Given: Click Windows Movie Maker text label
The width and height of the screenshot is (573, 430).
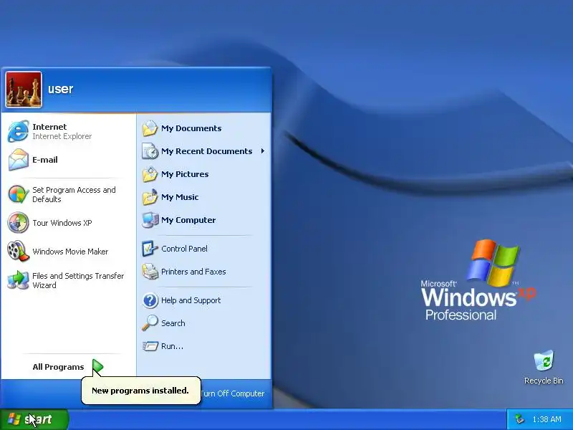Looking at the screenshot, I should tap(70, 252).
